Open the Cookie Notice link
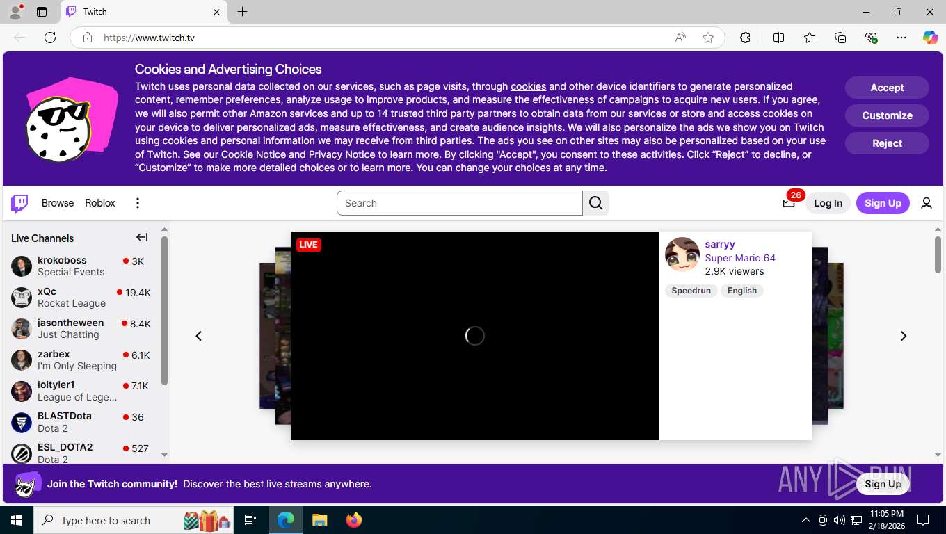Viewport: 946px width, 534px height. click(253, 154)
